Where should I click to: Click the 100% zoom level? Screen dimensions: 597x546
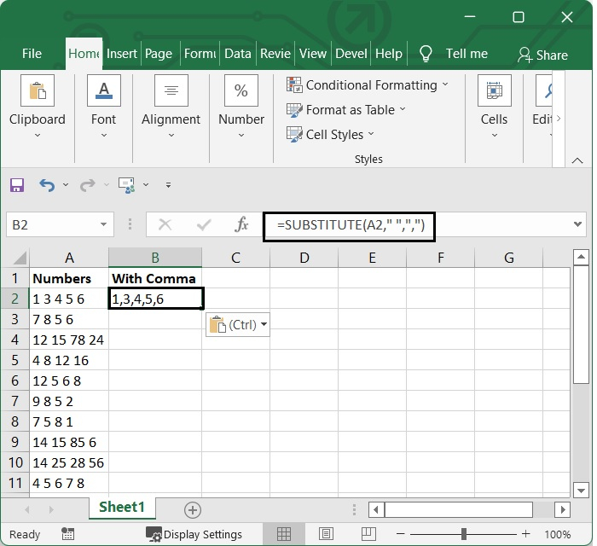click(558, 534)
